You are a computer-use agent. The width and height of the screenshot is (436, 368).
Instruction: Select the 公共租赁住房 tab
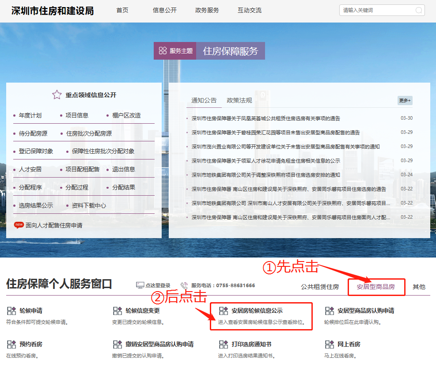tap(320, 287)
